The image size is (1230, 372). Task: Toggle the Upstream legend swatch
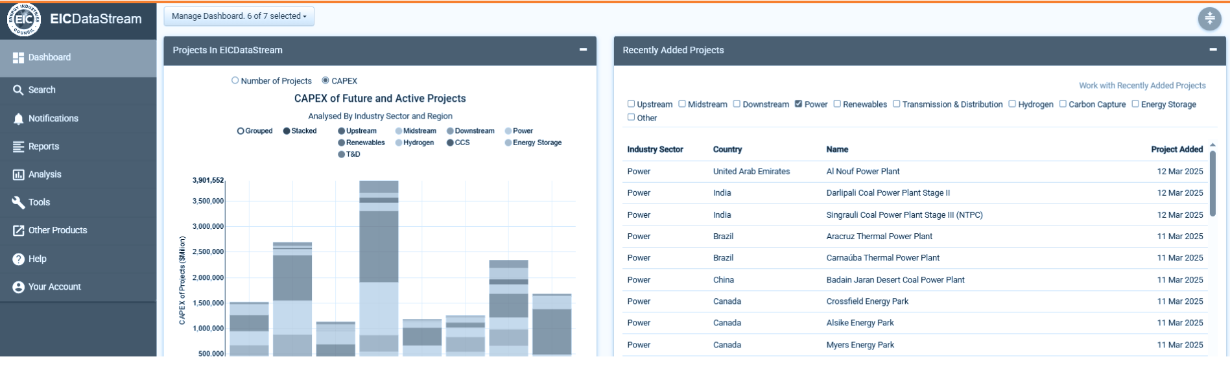[x=342, y=131]
